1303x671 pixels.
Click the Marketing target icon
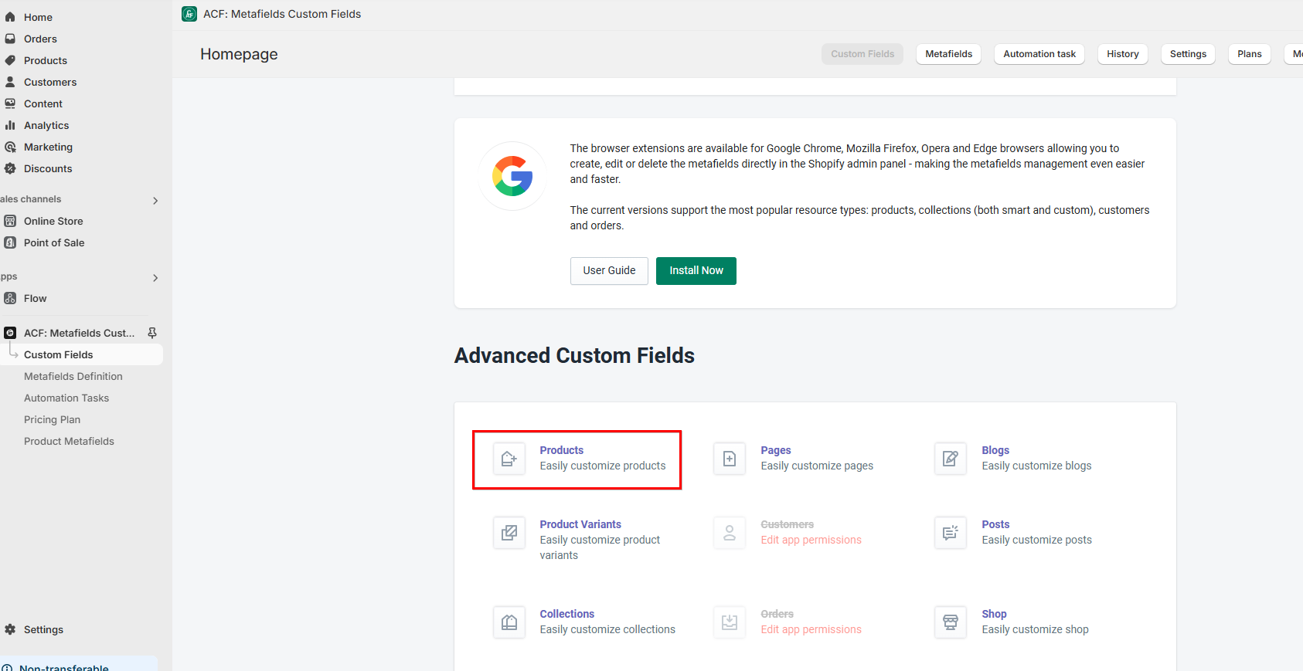[10, 147]
